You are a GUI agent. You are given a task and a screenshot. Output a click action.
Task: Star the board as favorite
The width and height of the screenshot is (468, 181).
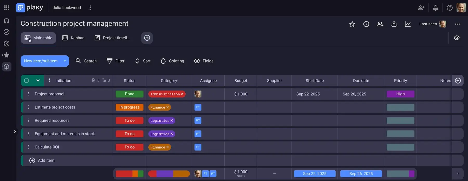[352, 24]
